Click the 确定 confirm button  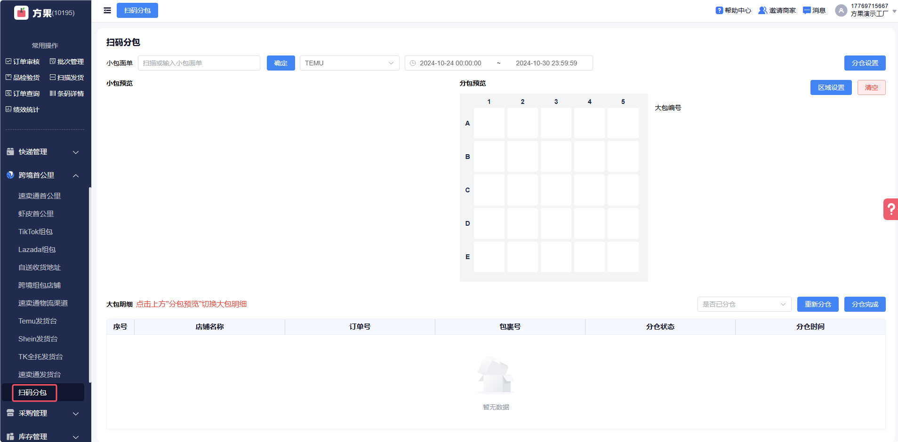pos(281,63)
